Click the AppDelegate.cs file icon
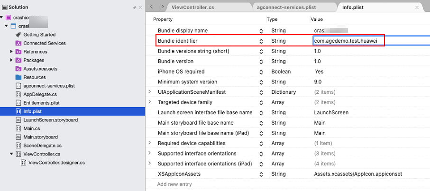The width and height of the screenshot is (430, 191). (x=18, y=94)
